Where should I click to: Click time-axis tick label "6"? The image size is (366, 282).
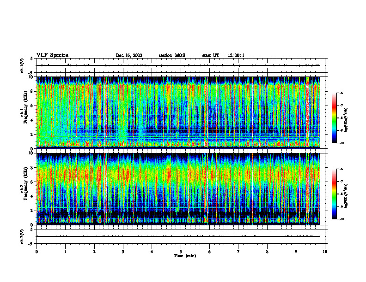(x=209, y=252)
